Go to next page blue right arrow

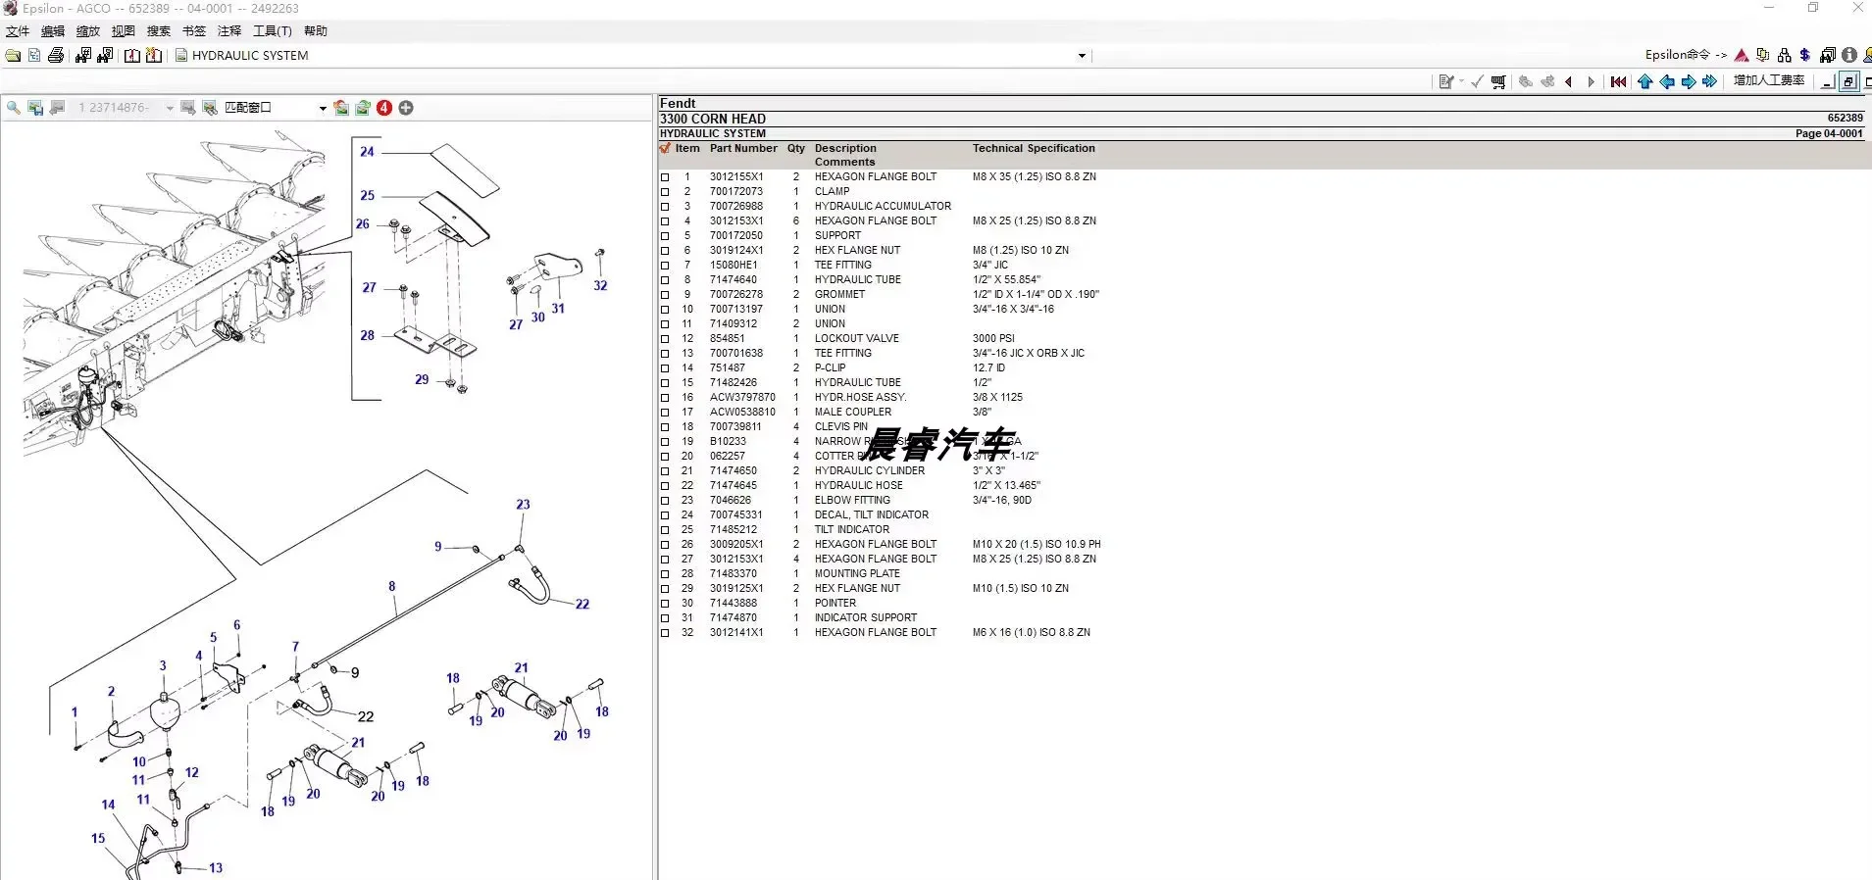[x=1689, y=82]
